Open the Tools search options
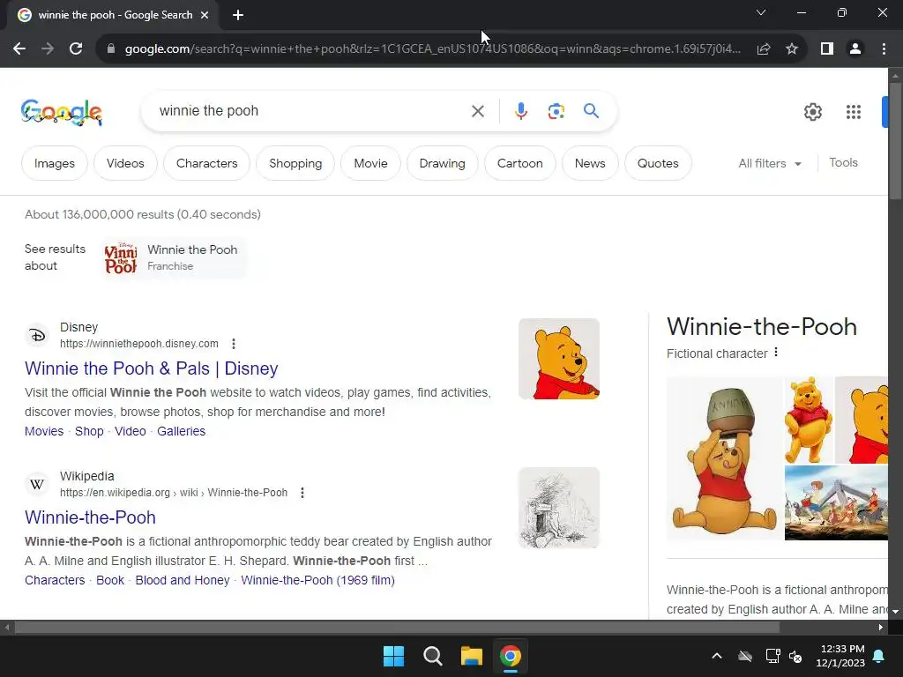This screenshot has height=677, width=903. coord(843,163)
